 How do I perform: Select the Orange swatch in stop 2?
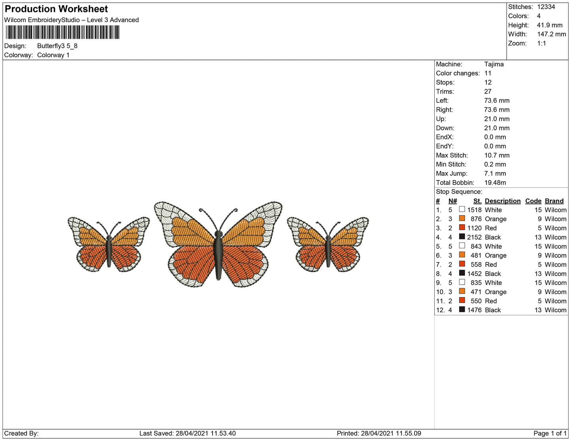point(462,219)
